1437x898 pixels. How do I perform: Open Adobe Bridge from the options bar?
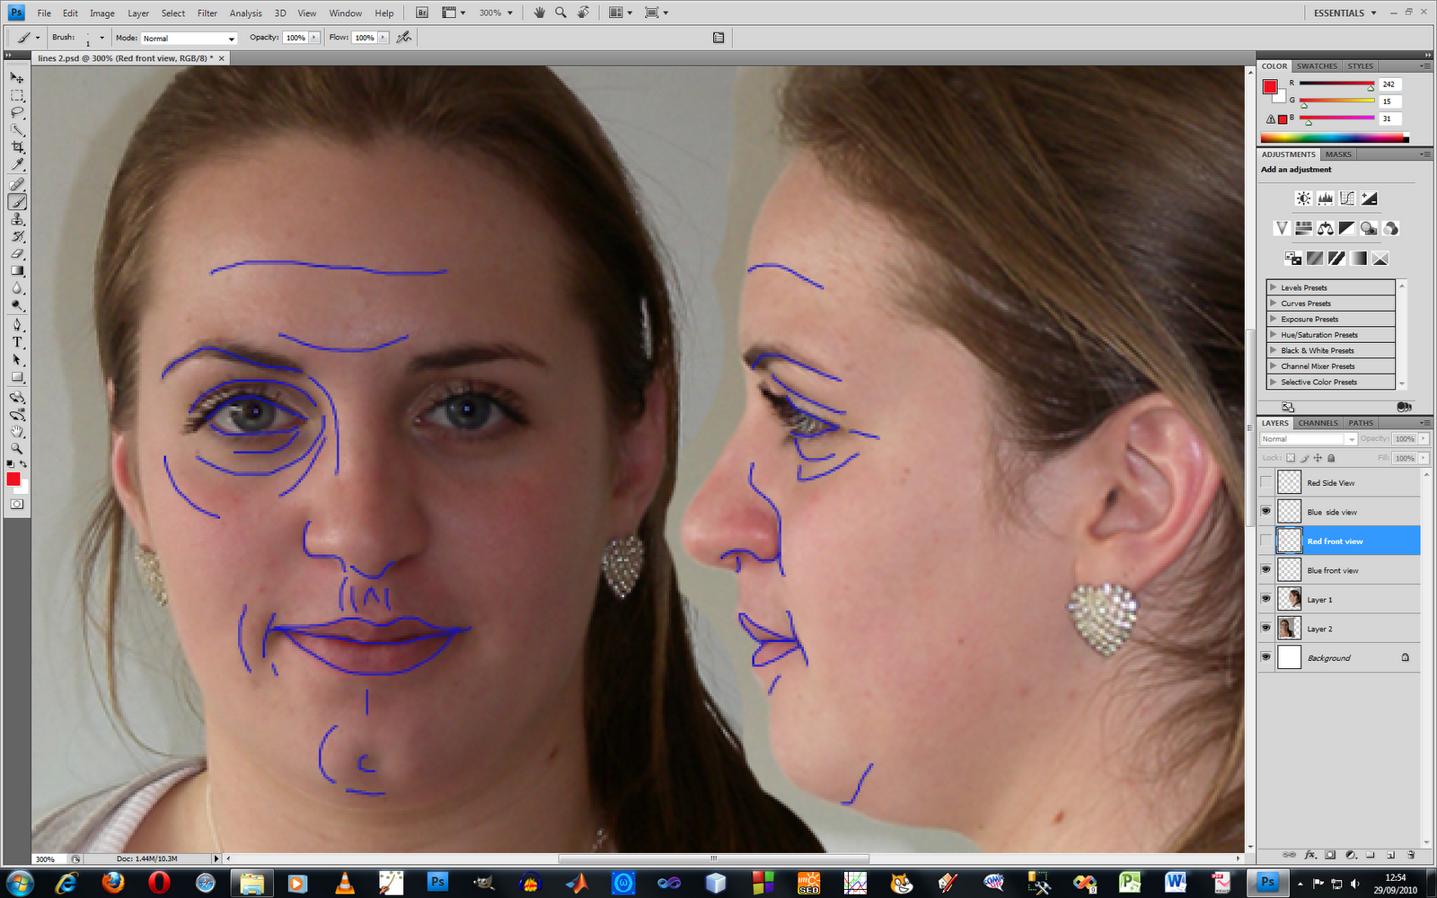420,13
